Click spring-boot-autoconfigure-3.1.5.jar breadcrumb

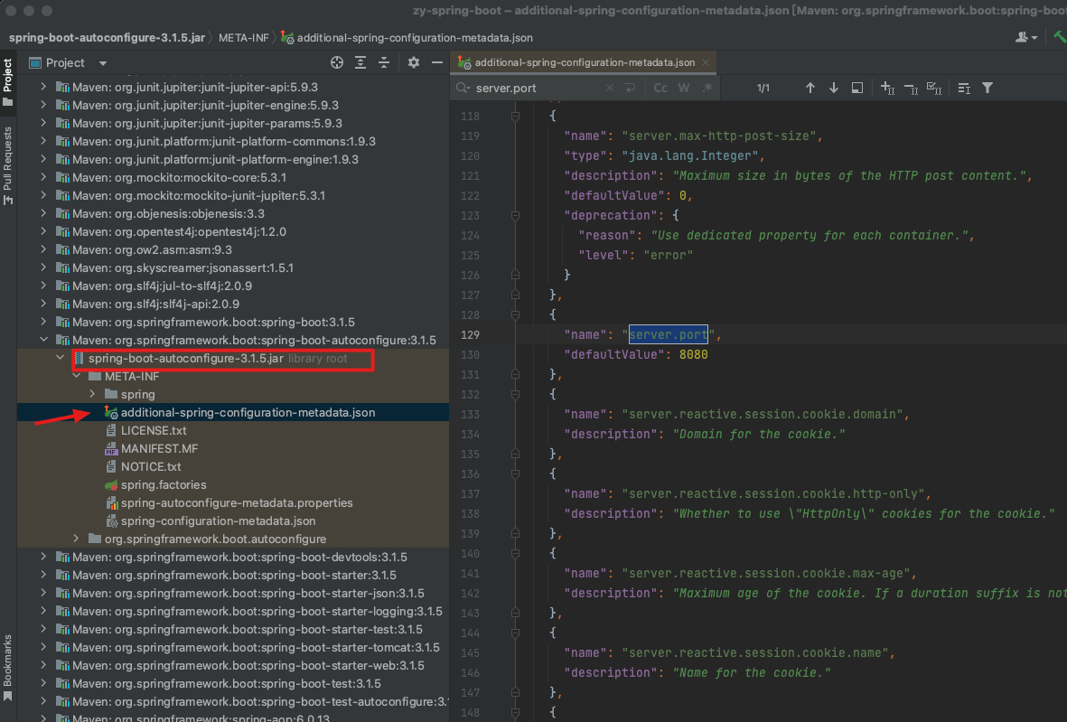pos(106,37)
